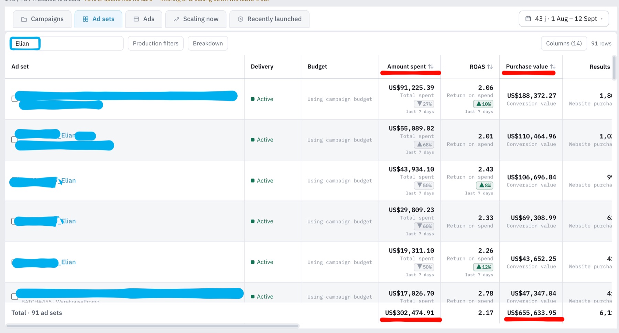Screen dimensions: 619x333
Task: Click the 10% up badge under ROAS 2.06
Action: coord(484,104)
